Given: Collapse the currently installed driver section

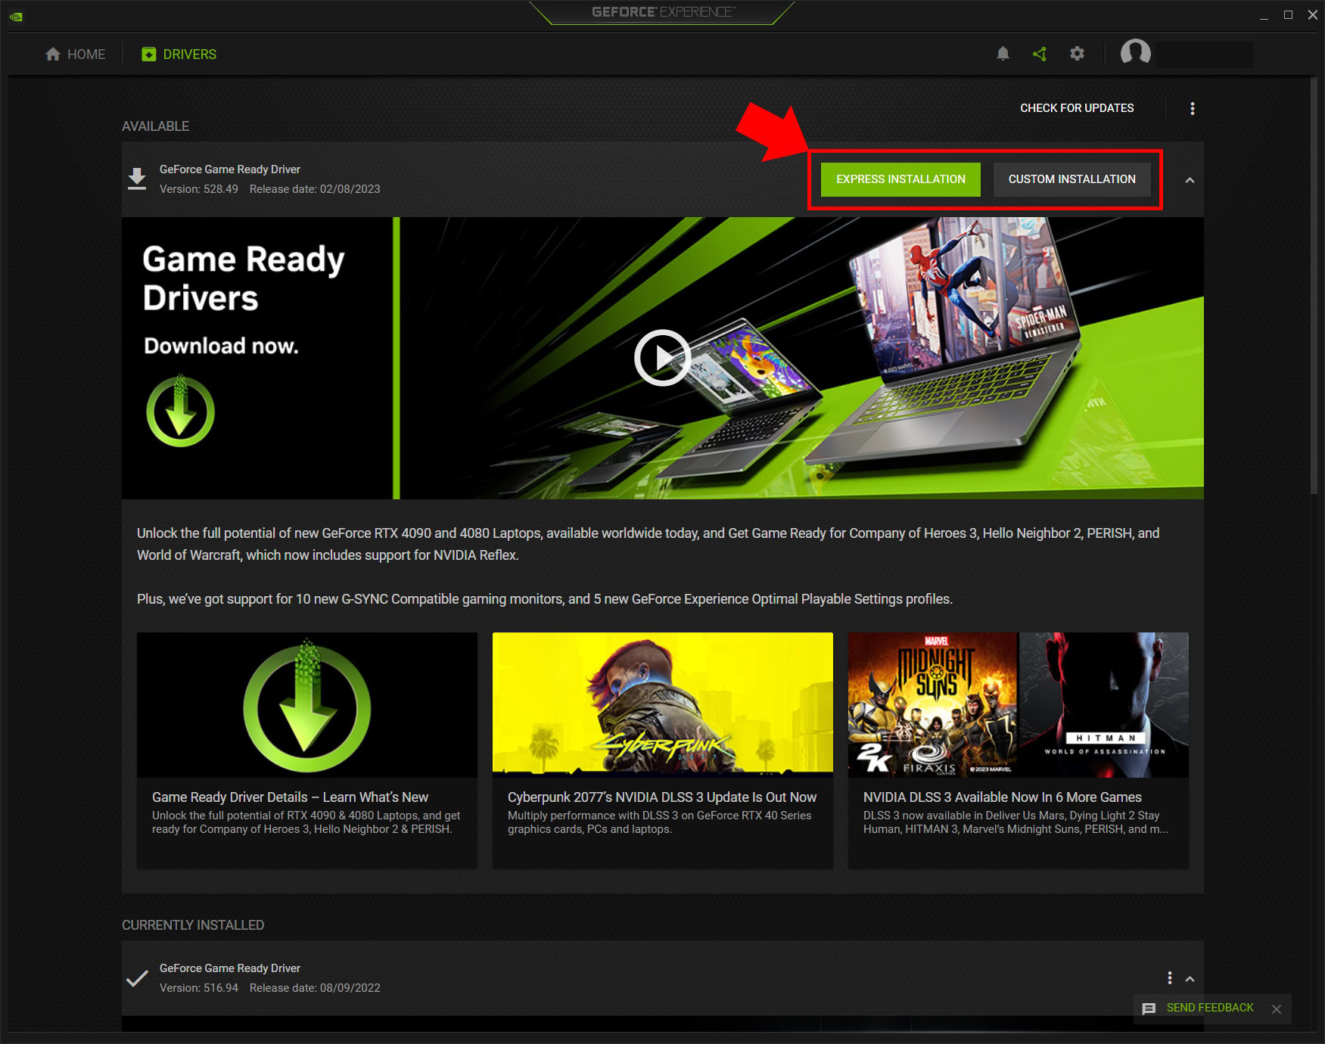Looking at the screenshot, I should (x=1190, y=978).
